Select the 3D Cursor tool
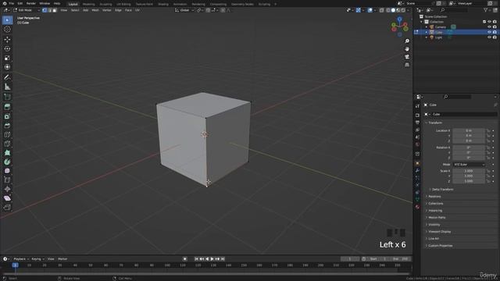500x281 pixels. click(x=7, y=30)
